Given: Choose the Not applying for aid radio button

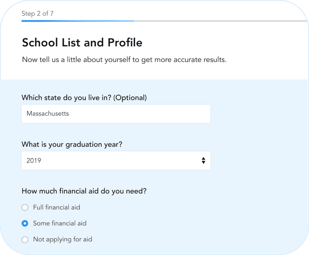Looking at the screenshot, I should [25, 240].
